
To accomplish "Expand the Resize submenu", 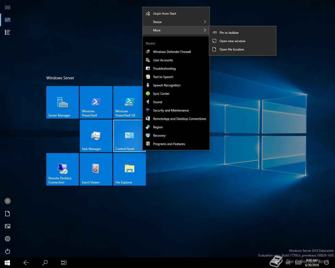I will click(x=176, y=22).
